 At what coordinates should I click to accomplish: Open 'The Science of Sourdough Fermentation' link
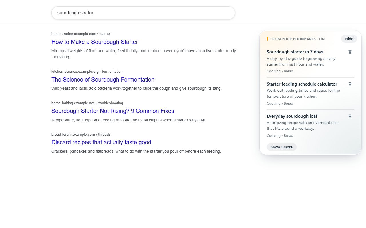tap(103, 80)
